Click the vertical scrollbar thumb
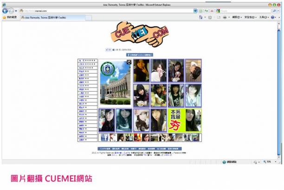 [x=279, y=92]
